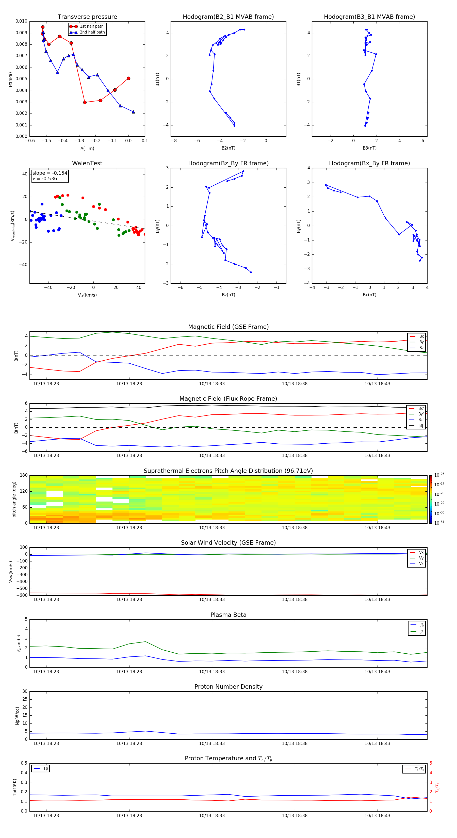
Task: Click '10/13 18:28' tick under Flux Rope panel
Action: [x=129, y=456]
